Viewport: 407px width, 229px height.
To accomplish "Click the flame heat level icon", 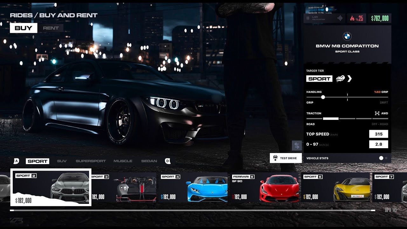I will (352, 18).
